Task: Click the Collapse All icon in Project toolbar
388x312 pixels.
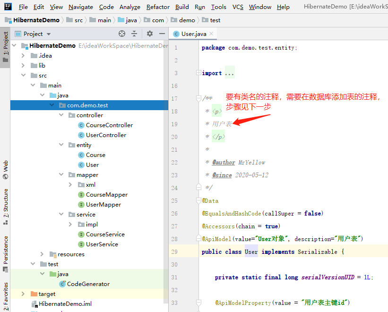Action: pyautogui.click(x=133, y=34)
